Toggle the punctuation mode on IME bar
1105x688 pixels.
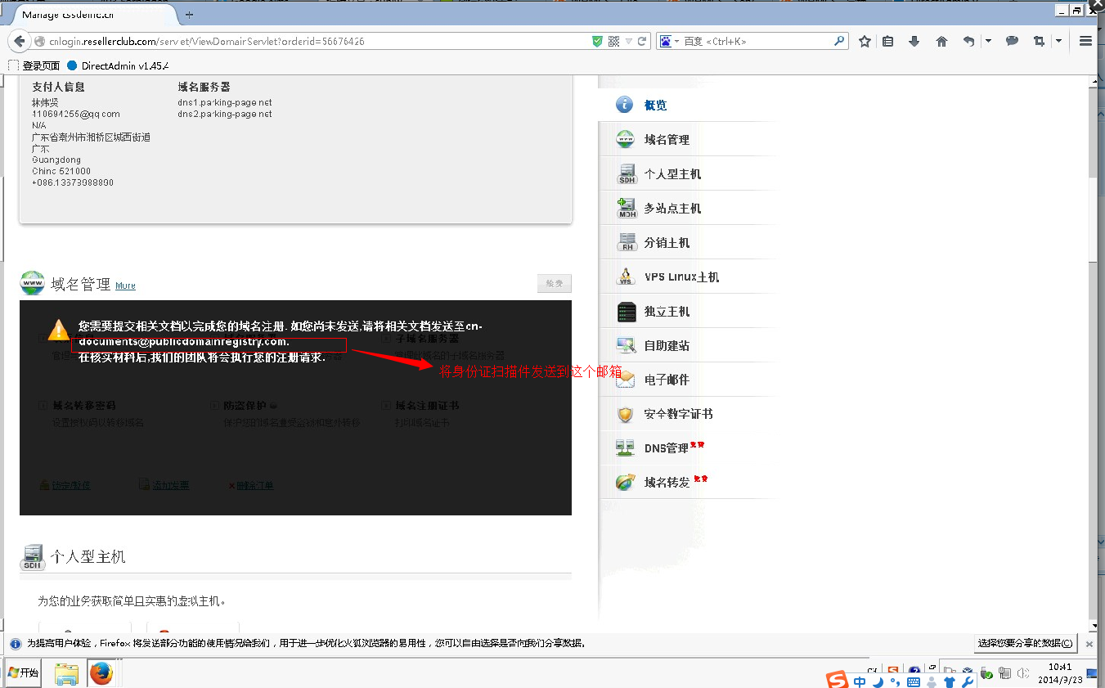(x=896, y=681)
